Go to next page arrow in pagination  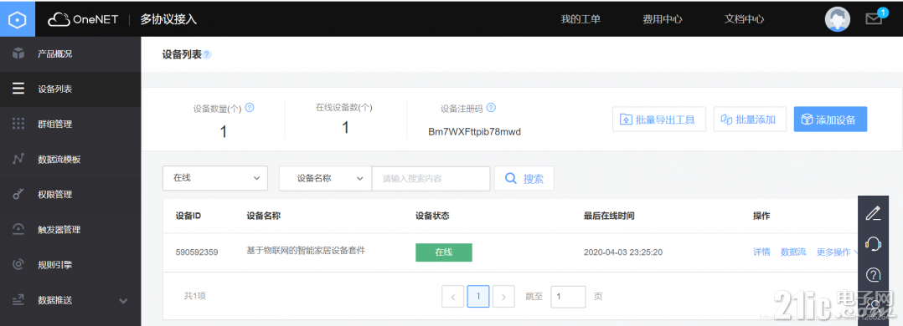coord(504,297)
